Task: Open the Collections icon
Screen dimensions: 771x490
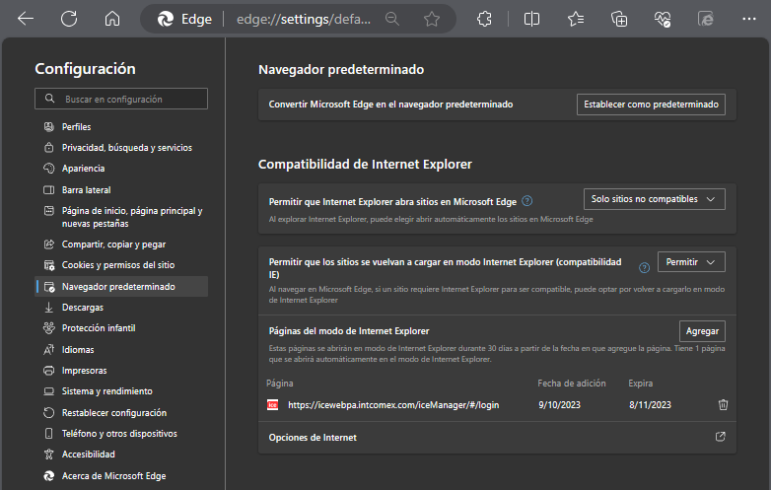Action: (619, 19)
